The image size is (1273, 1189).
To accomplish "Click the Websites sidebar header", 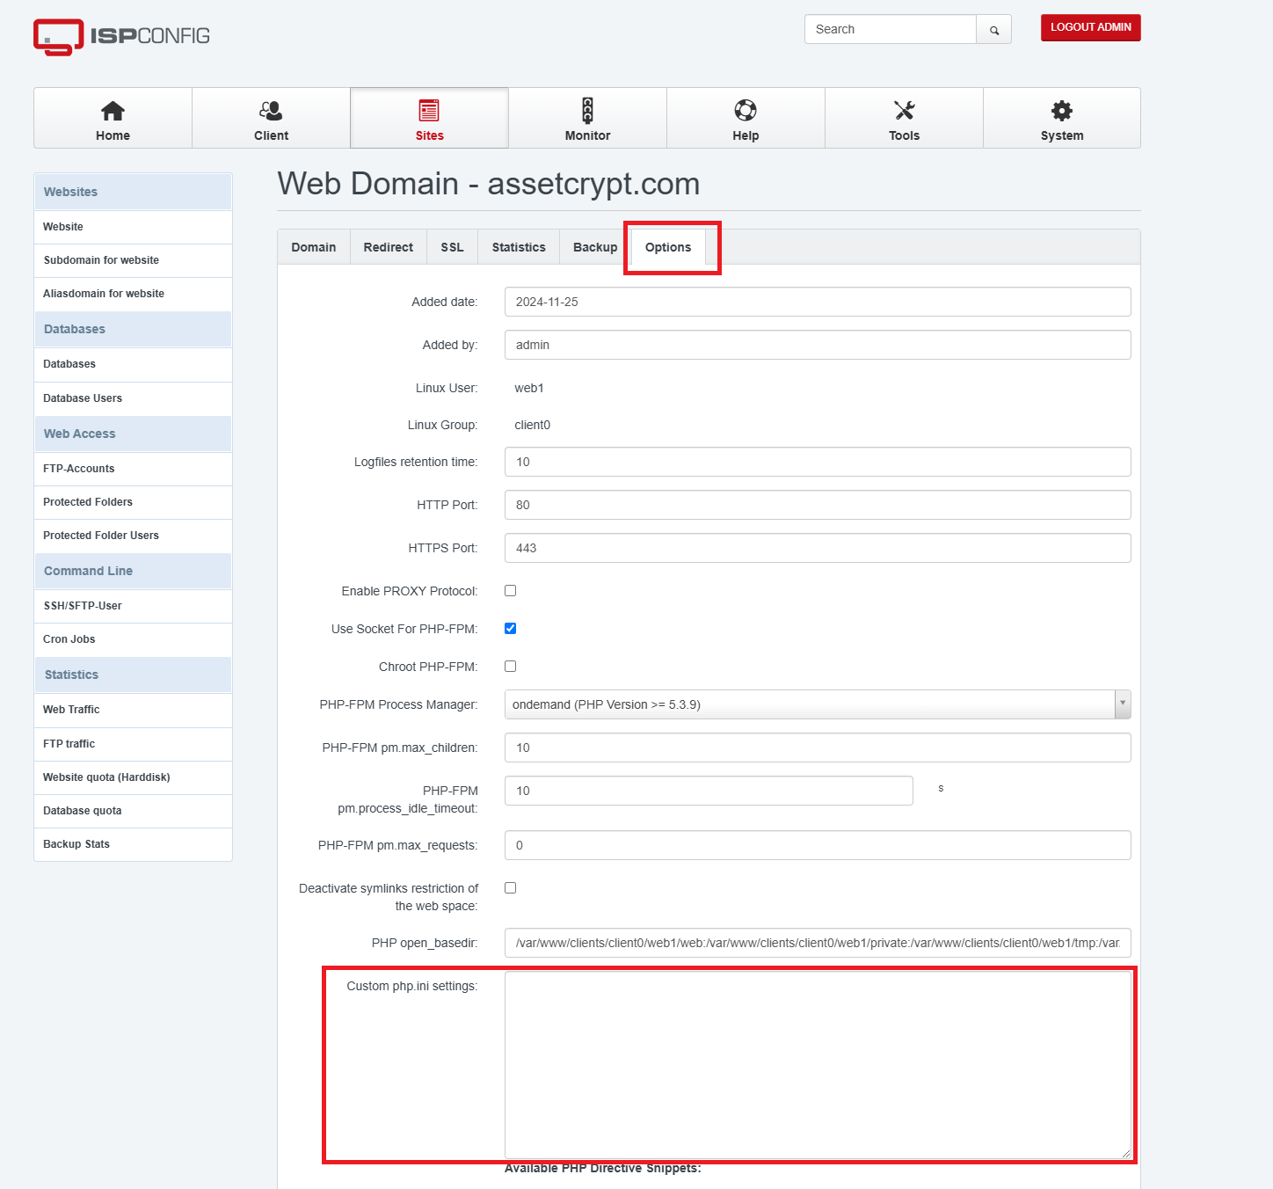I will [x=133, y=192].
